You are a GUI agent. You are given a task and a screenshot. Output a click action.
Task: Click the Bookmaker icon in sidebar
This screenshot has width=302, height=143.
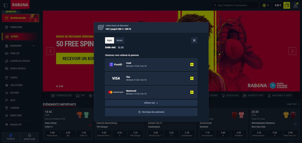(x=7, y=46)
